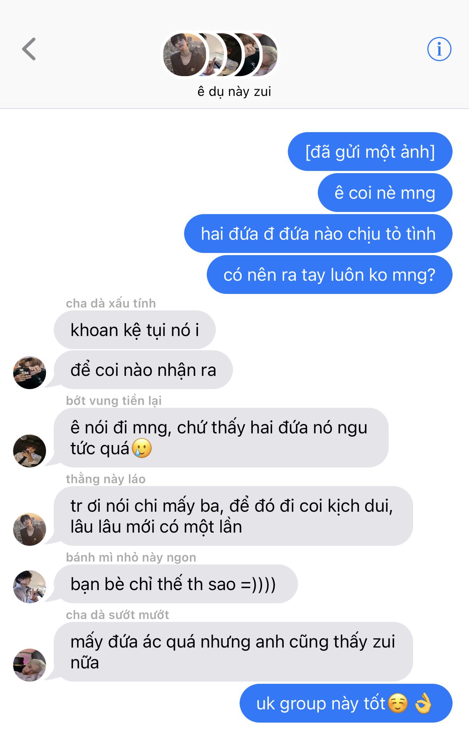
Task: Open the conversation info icon
Action: (439, 49)
